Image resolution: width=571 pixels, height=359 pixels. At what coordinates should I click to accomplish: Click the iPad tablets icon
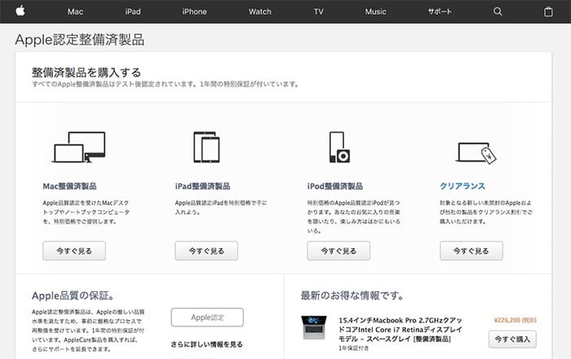[206, 147]
